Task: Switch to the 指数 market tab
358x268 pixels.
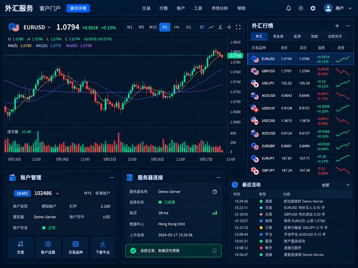Action: (x=314, y=37)
